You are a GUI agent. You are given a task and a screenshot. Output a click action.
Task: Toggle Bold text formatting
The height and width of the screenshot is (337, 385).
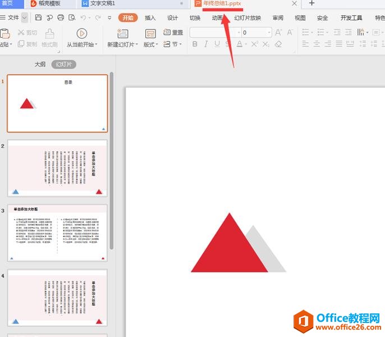tap(194, 44)
